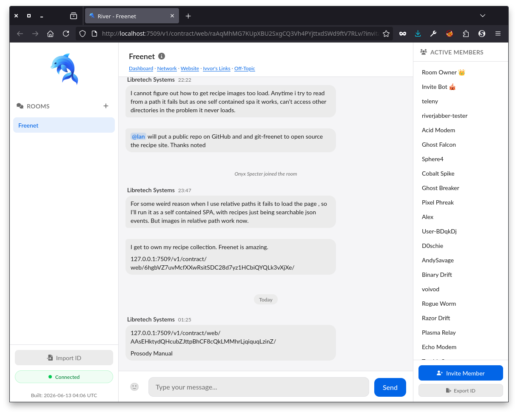Click the Today date separator
This screenshot has height=415, width=518.
pos(266,299)
